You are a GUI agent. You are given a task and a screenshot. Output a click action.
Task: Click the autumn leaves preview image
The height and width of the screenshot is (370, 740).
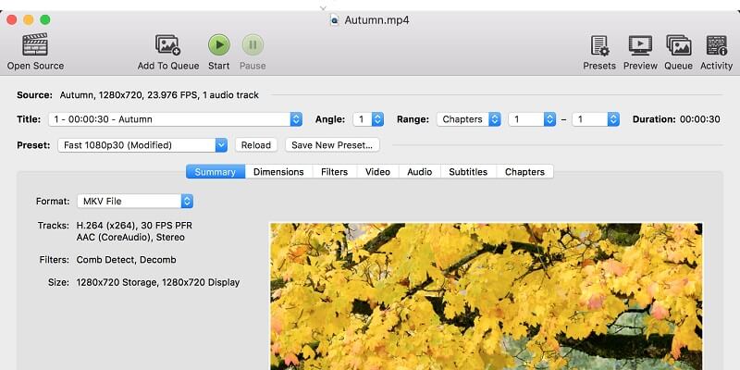click(x=486, y=296)
